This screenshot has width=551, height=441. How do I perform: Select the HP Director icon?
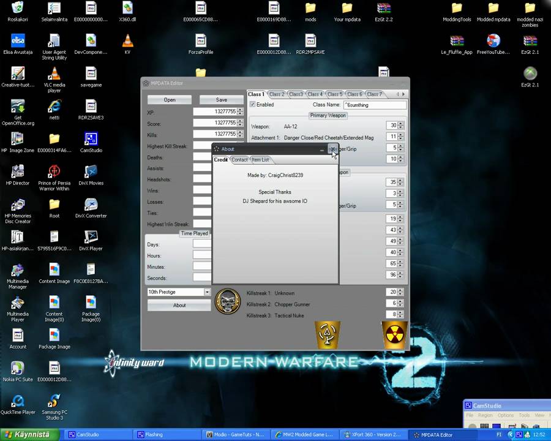(x=18, y=175)
